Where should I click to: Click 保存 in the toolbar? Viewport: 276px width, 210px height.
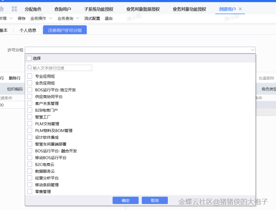click(22, 18)
